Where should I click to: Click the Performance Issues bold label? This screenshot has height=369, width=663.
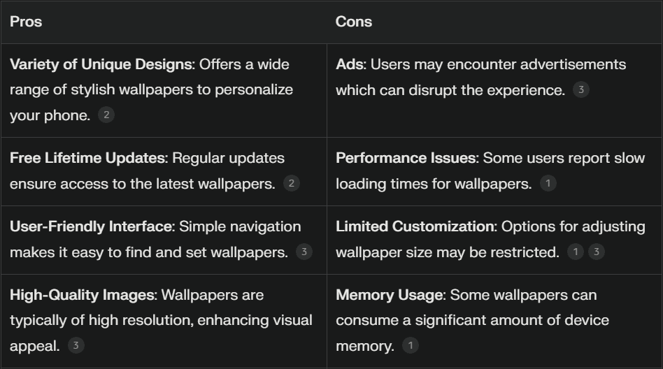[407, 158]
